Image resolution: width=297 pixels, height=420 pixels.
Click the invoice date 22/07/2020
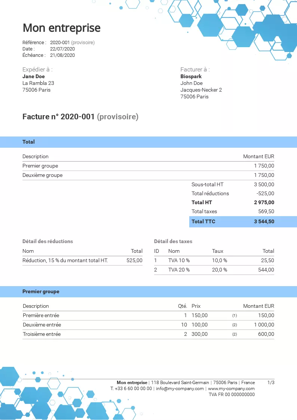[62, 49]
